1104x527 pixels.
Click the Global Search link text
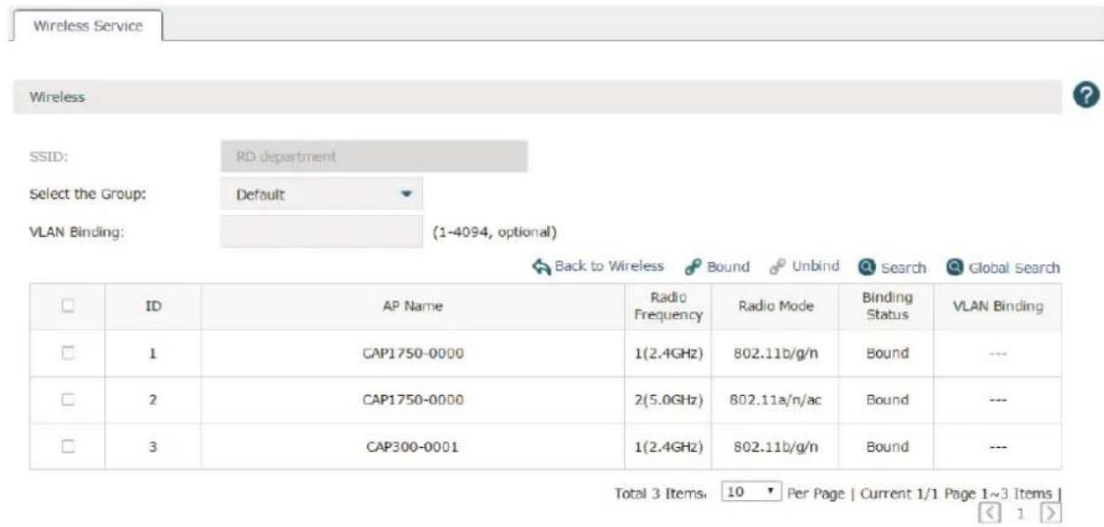pos(1014,268)
